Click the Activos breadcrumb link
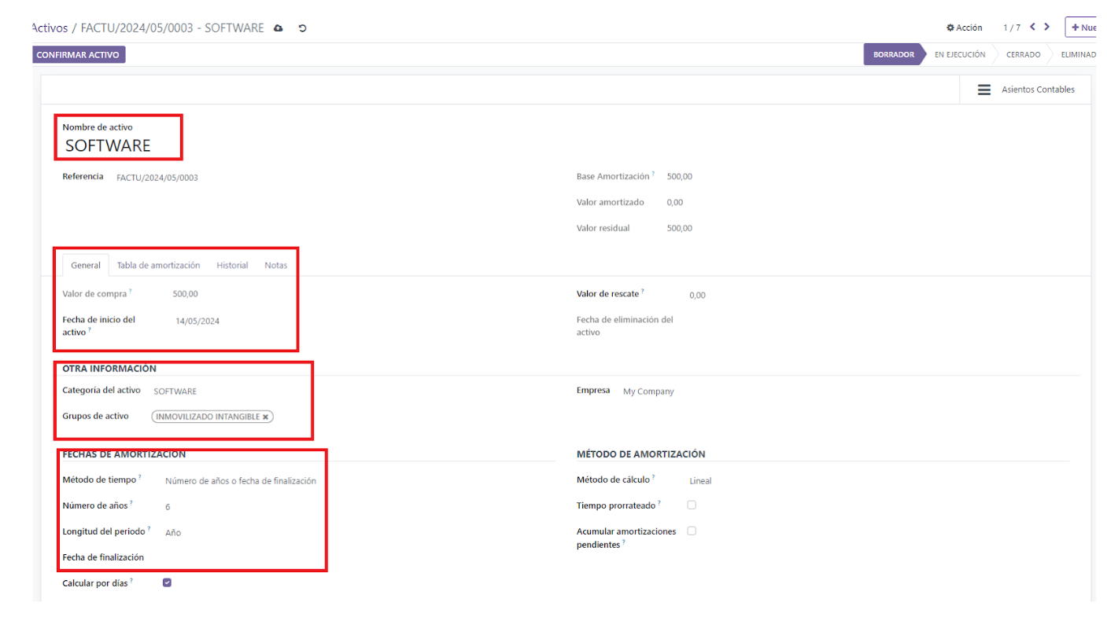Screen dimensions: 1107x621 [x=49, y=28]
